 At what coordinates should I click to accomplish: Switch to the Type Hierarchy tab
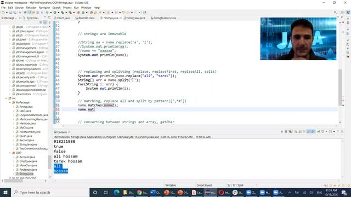point(31,18)
